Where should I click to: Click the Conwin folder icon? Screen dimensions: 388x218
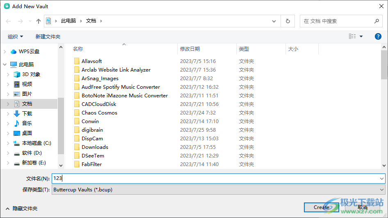77,121
